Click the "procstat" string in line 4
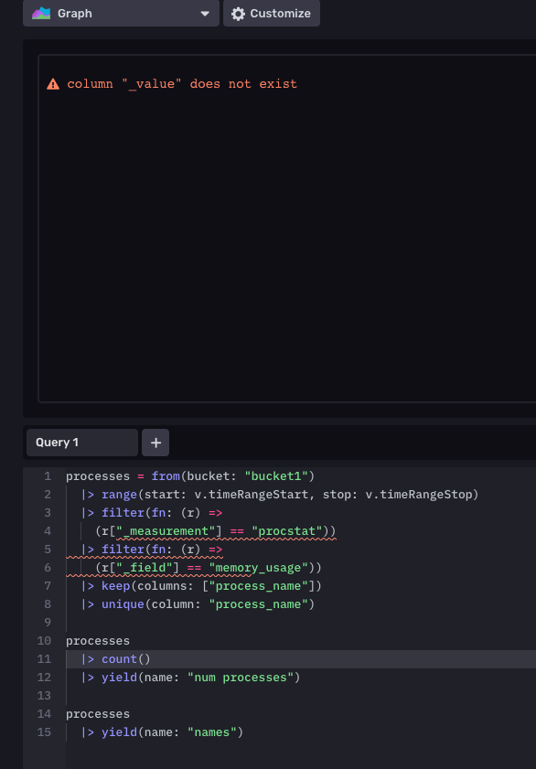 [287, 531]
